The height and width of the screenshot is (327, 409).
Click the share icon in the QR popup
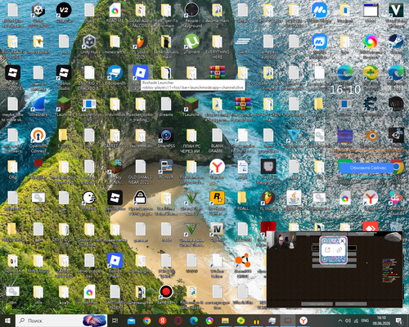[x=328, y=250]
